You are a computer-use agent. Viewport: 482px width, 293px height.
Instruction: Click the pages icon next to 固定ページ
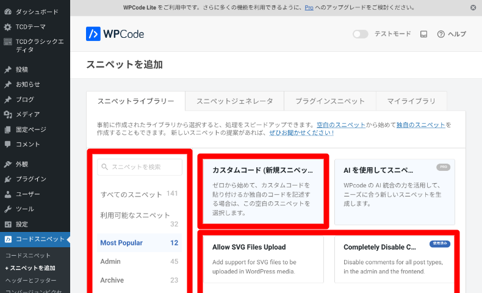[8, 129]
